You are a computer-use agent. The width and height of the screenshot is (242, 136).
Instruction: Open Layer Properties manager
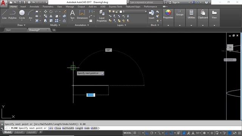point(102,16)
